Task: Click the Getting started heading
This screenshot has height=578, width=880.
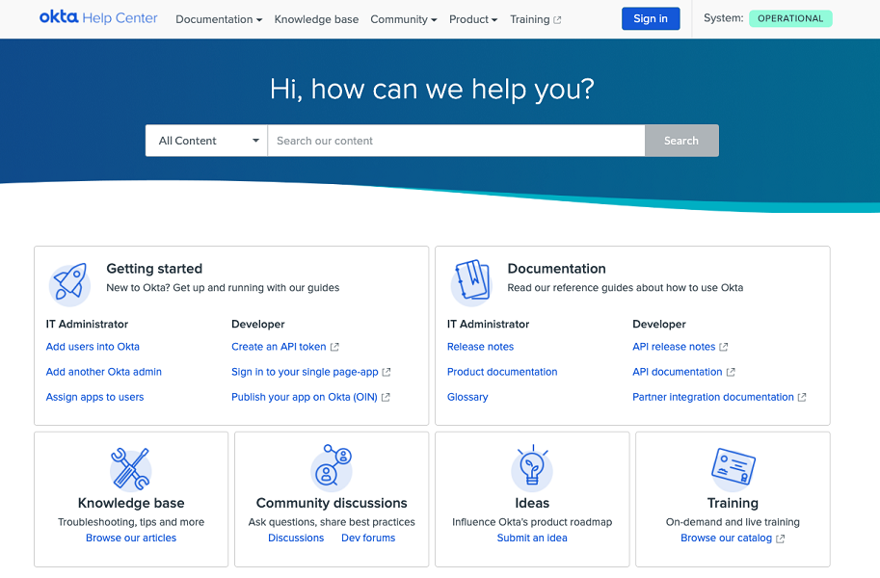Action: (154, 269)
